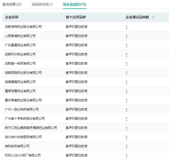169x160 pixels.
Task: Select 瑞阳制药有限公司 company name cell
Action: 17,146
